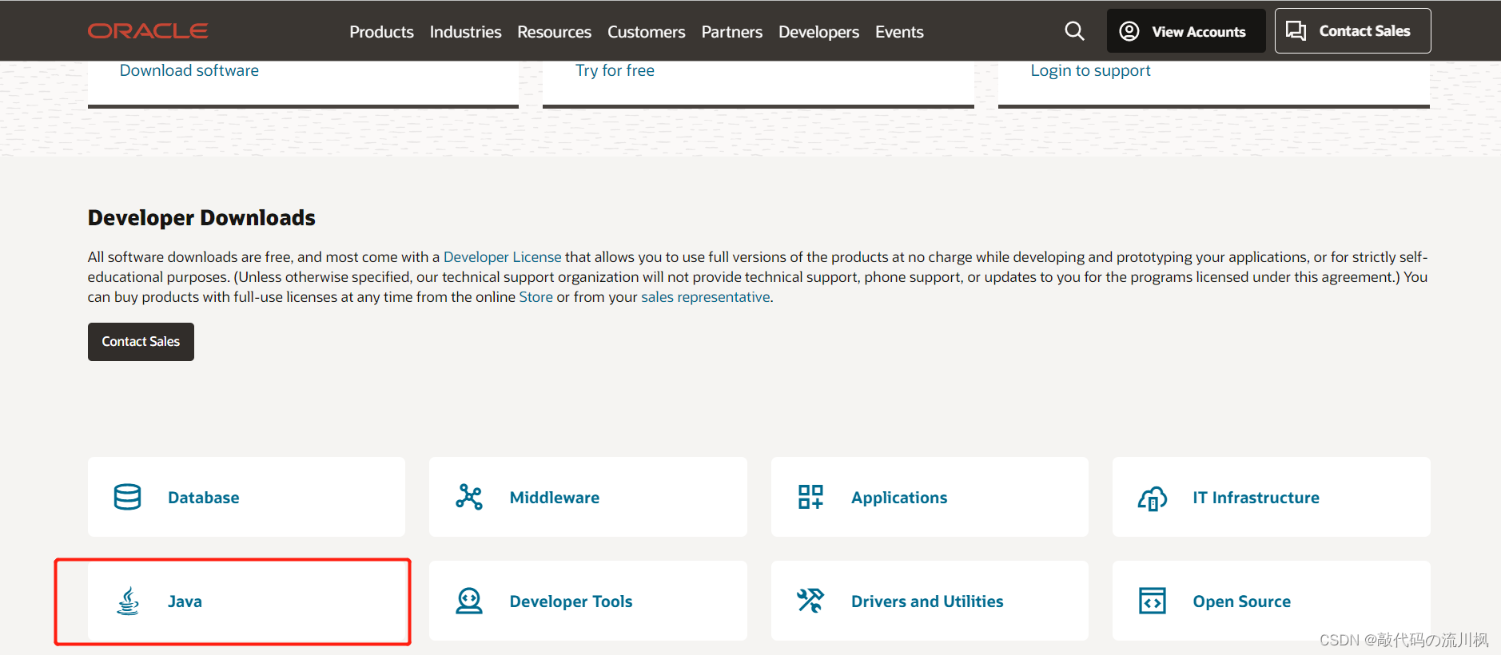Click the Middleware network icon
Image resolution: width=1501 pixels, height=655 pixels.
click(x=469, y=497)
